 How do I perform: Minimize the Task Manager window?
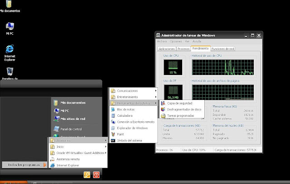click(246, 35)
